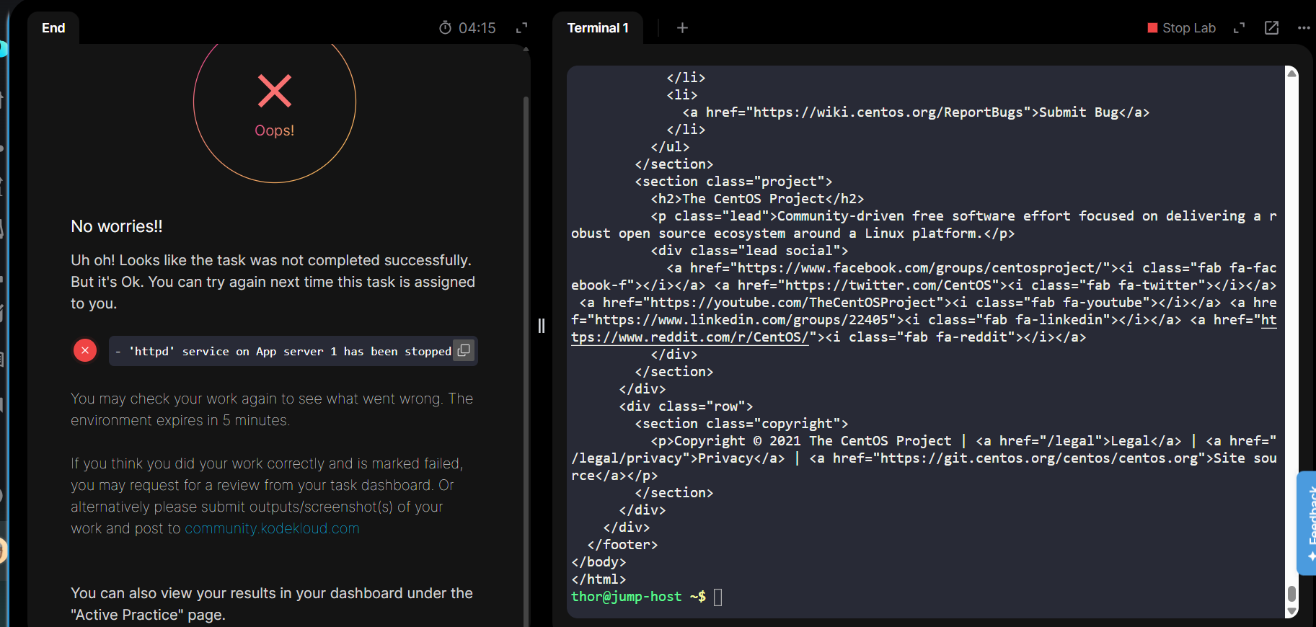
Task: Open the Feedback side tab
Action: [1307, 522]
